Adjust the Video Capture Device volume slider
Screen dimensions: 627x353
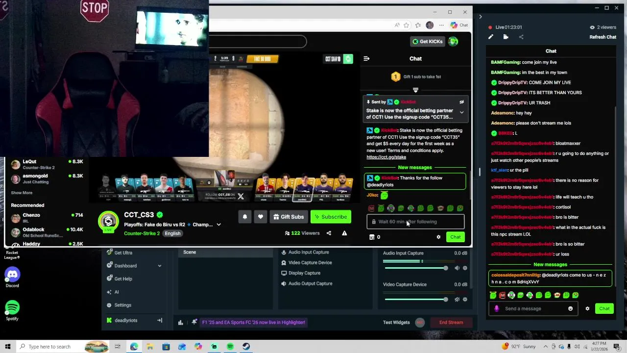coord(416,300)
